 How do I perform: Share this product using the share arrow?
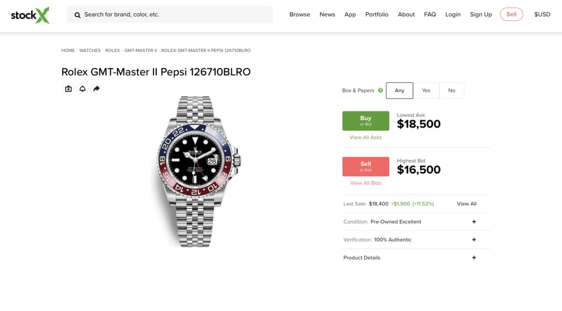[96, 88]
